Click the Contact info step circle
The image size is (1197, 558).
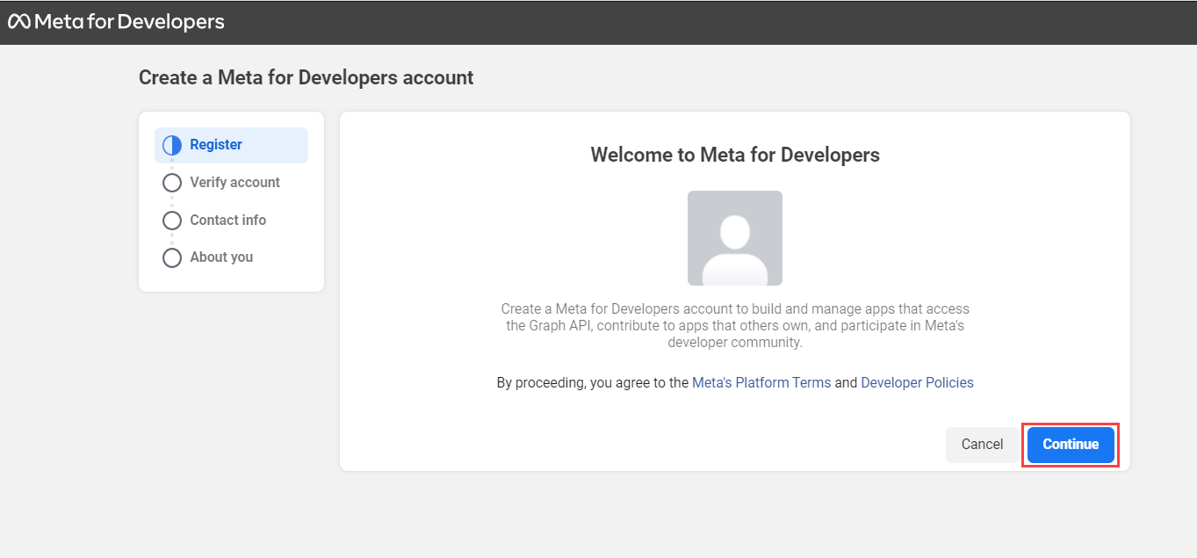(171, 220)
